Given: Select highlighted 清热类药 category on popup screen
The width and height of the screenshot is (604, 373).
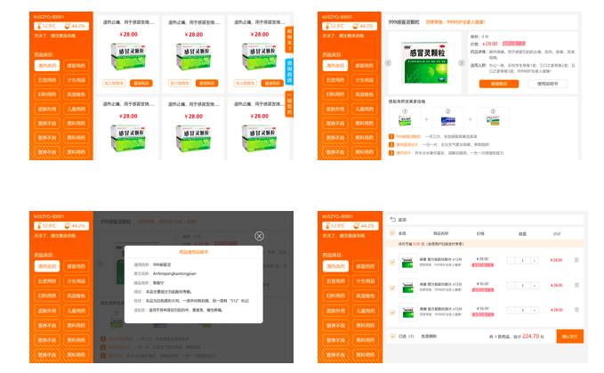Looking at the screenshot, I should [x=47, y=266].
